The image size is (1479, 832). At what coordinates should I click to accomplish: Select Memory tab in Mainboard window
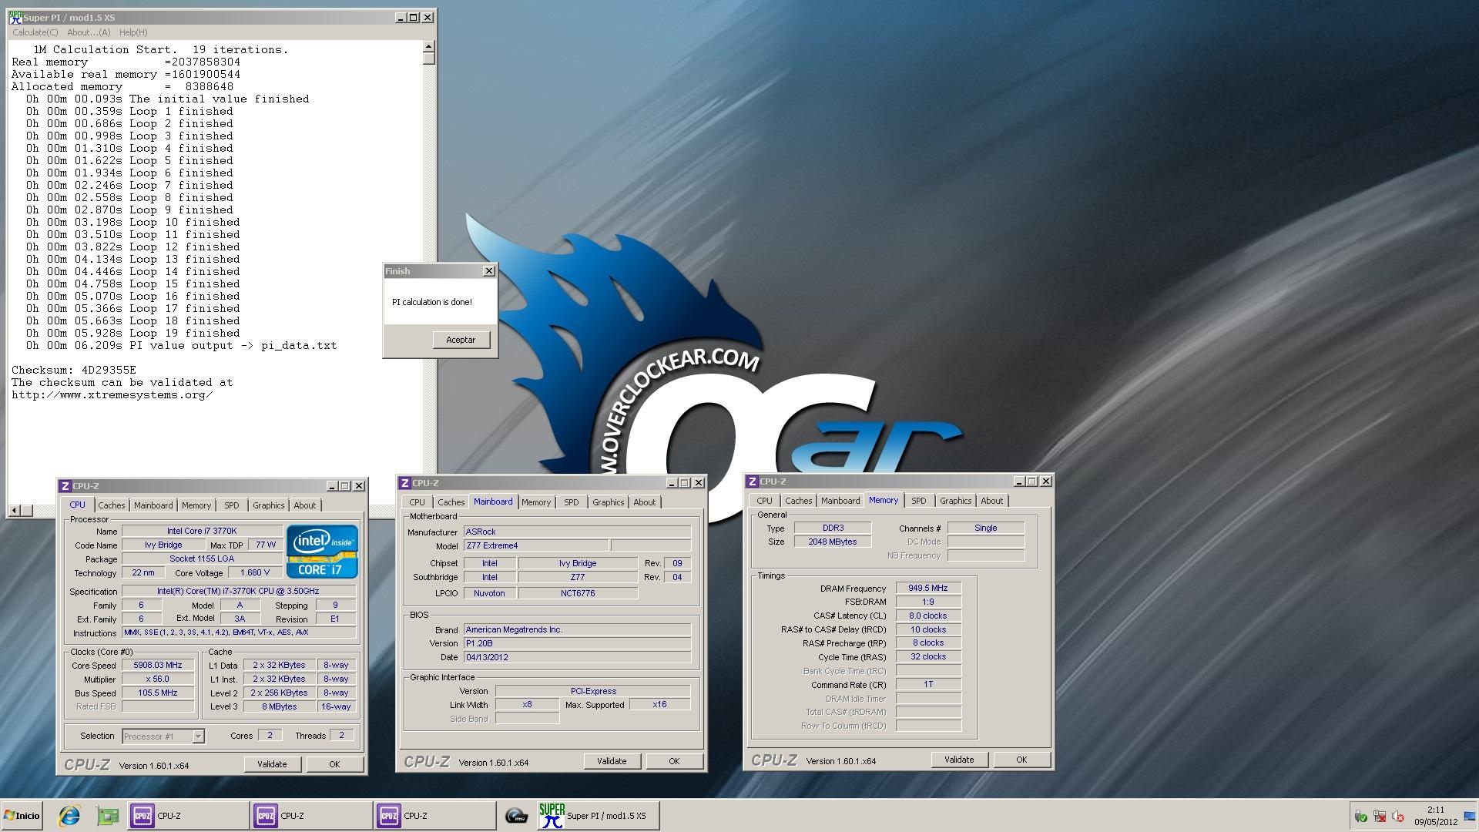tap(536, 502)
